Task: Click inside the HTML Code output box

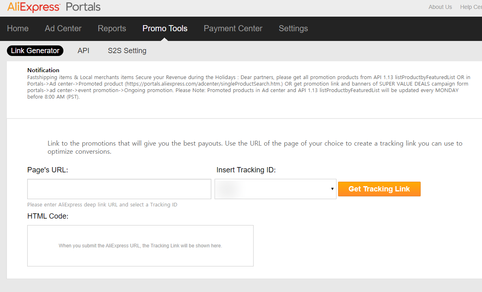Action: pos(140,246)
